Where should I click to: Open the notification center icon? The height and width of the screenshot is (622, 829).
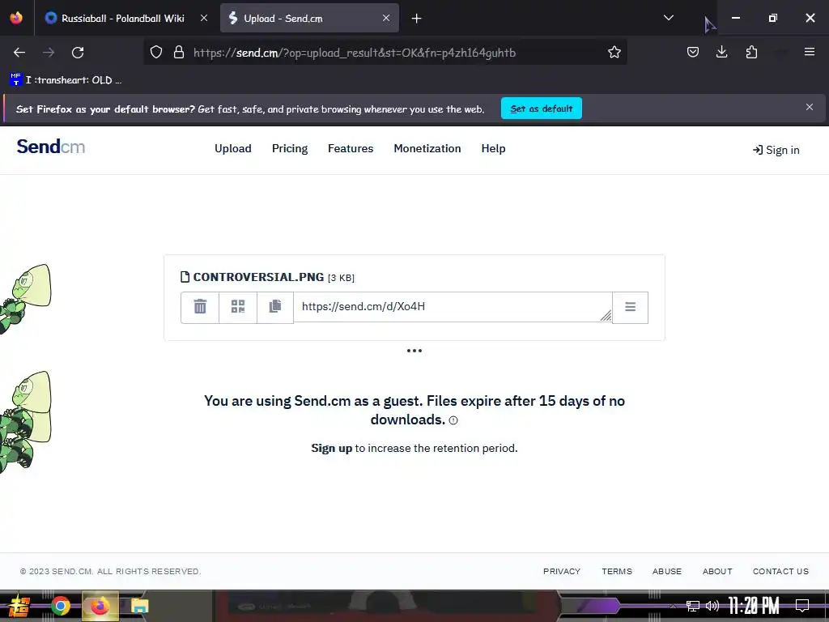pos(802,606)
